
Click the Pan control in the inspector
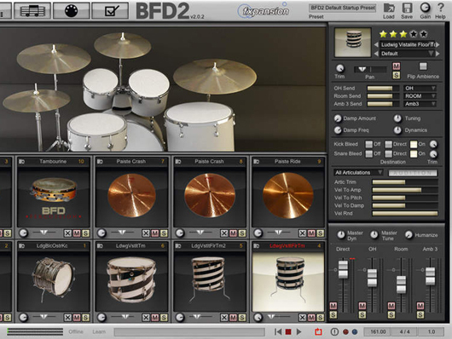click(x=370, y=69)
